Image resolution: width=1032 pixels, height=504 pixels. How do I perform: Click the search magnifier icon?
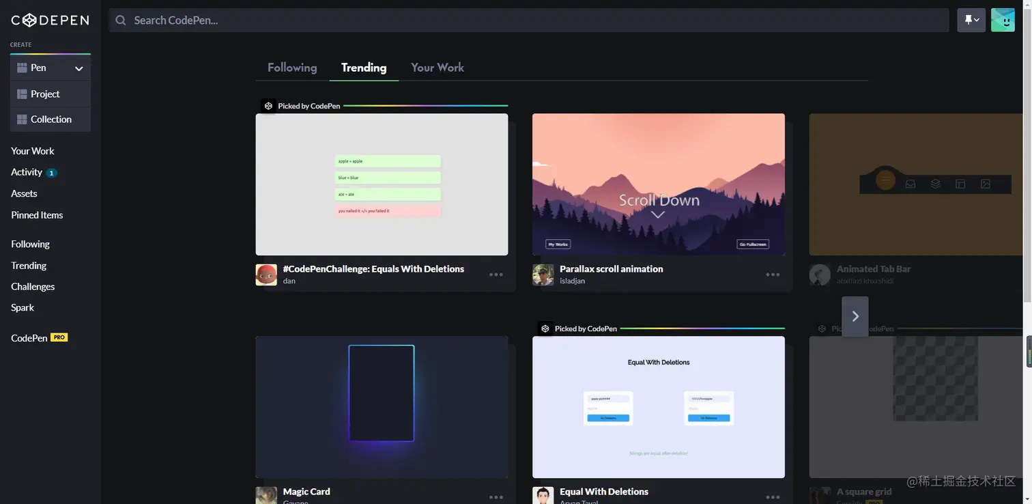click(x=121, y=20)
